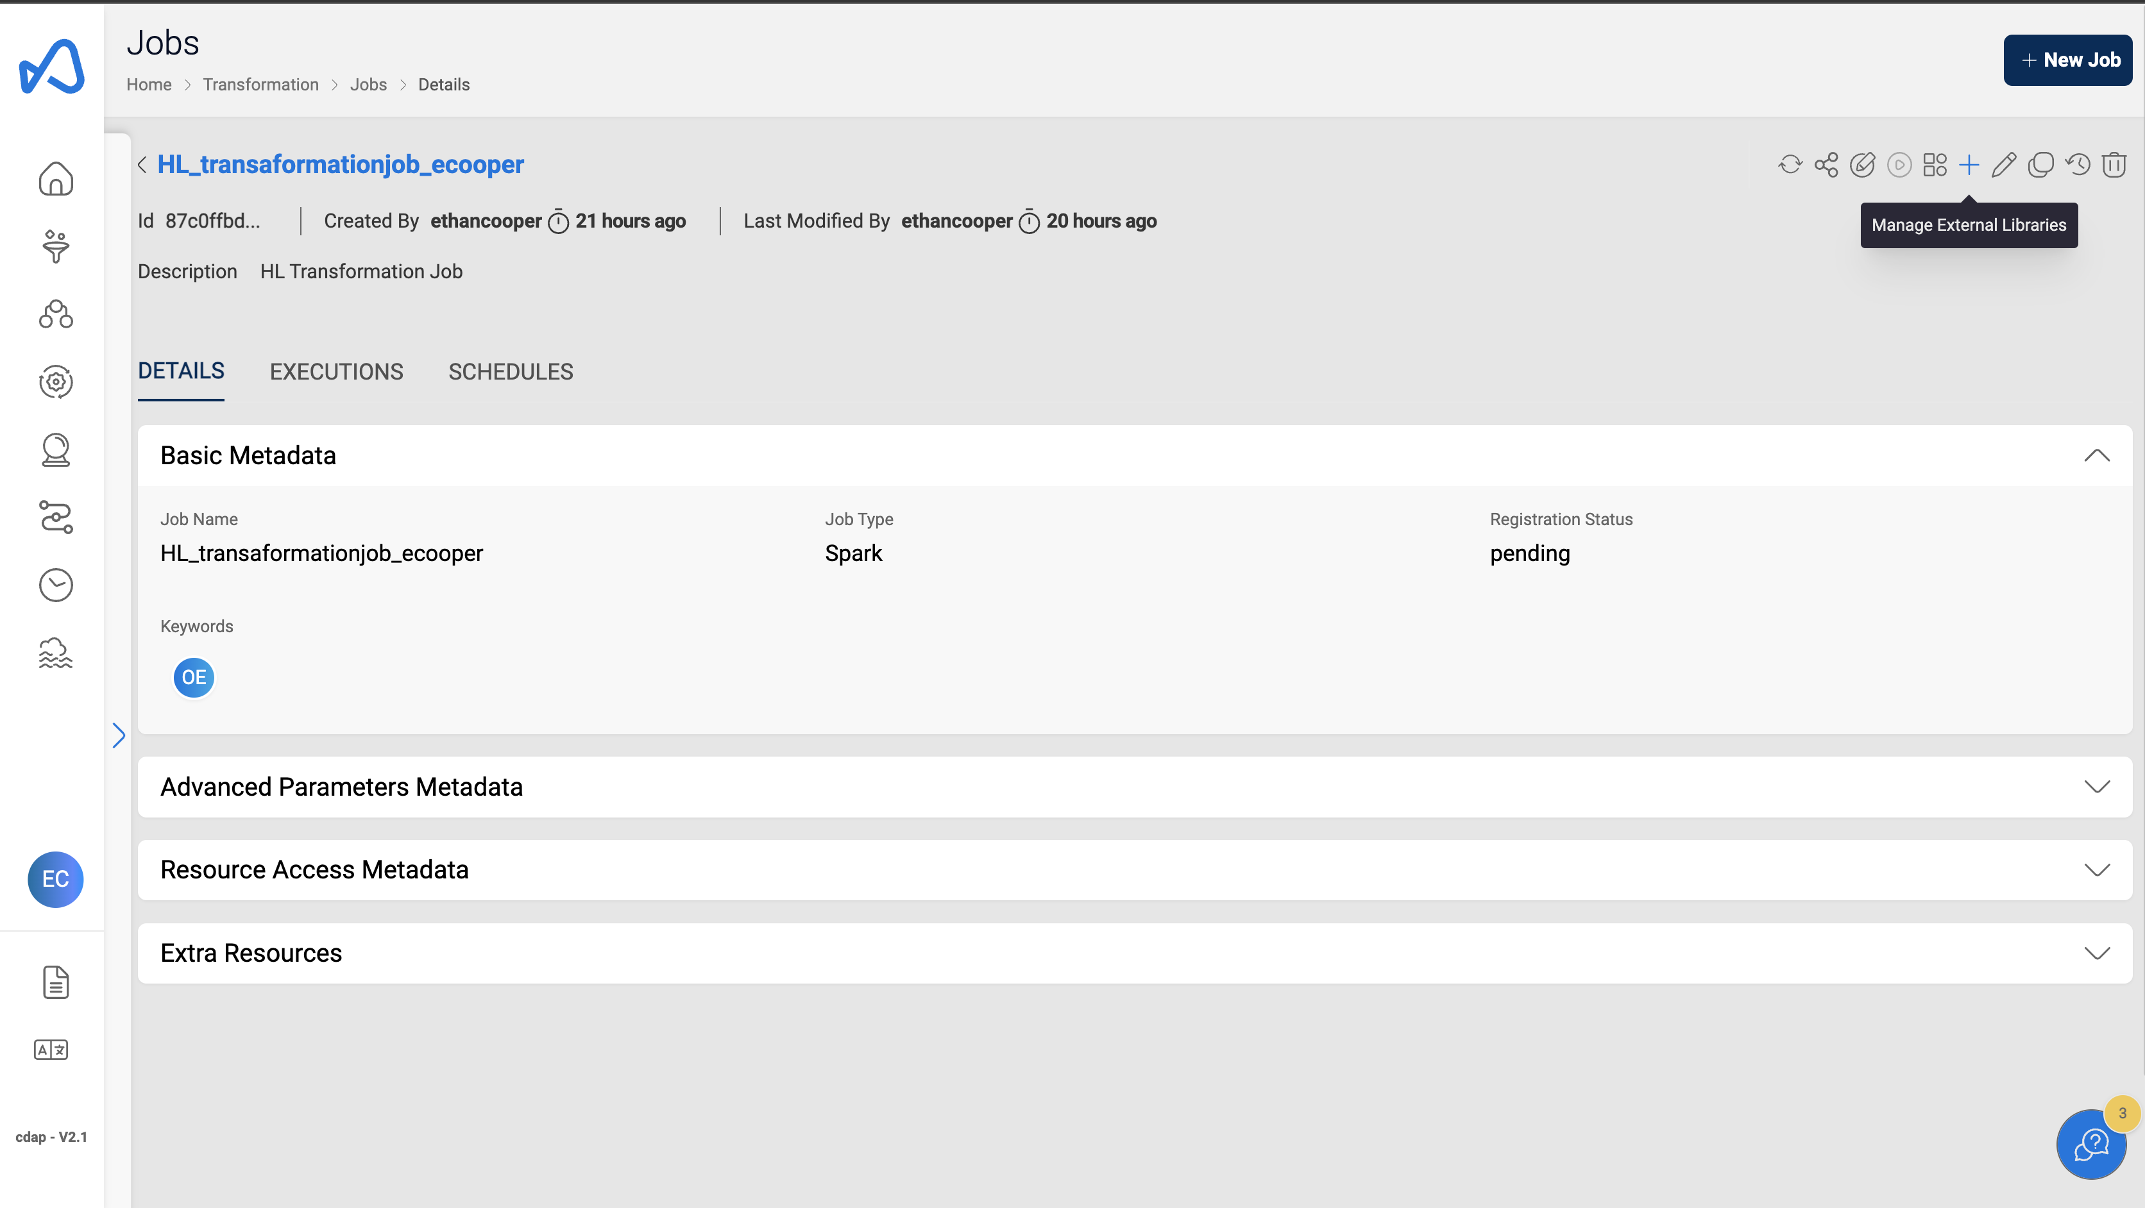Run the job with the play icon
Screen dimensions: 2145x1208
(1899, 165)
